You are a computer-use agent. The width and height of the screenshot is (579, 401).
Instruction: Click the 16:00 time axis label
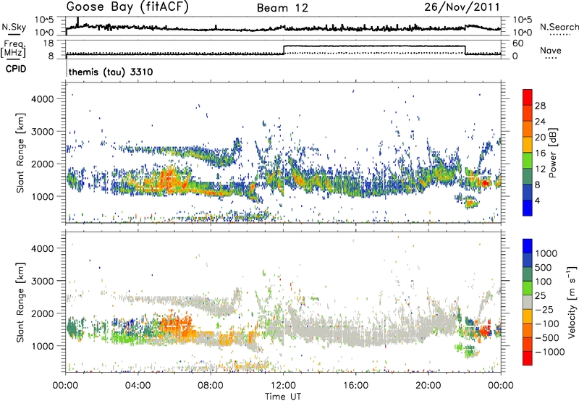(355, 386)
